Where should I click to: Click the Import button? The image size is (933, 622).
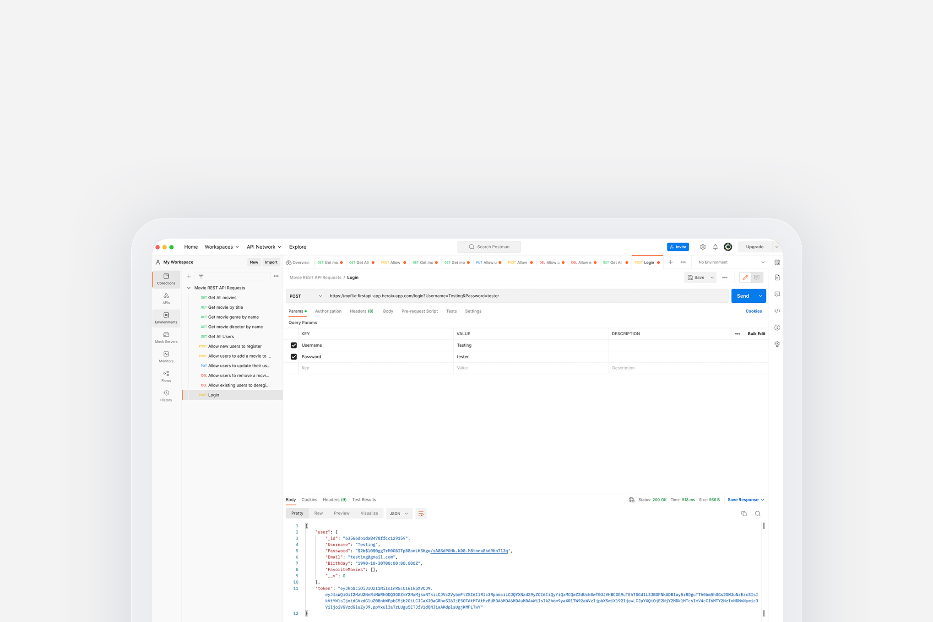click(x=271, y=262)
